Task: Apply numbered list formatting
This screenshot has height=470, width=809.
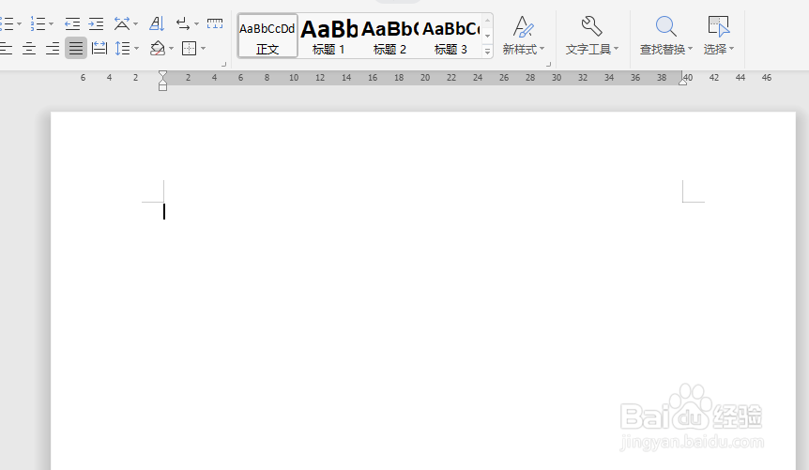Action: pyautogui.click(x=38, y=23)
